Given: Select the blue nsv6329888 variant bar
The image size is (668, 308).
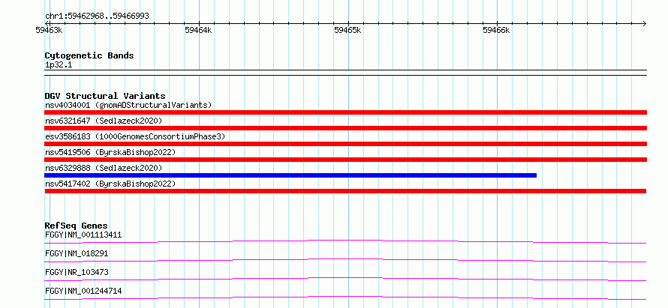Looking at the screenshot, I should point(290,175).
